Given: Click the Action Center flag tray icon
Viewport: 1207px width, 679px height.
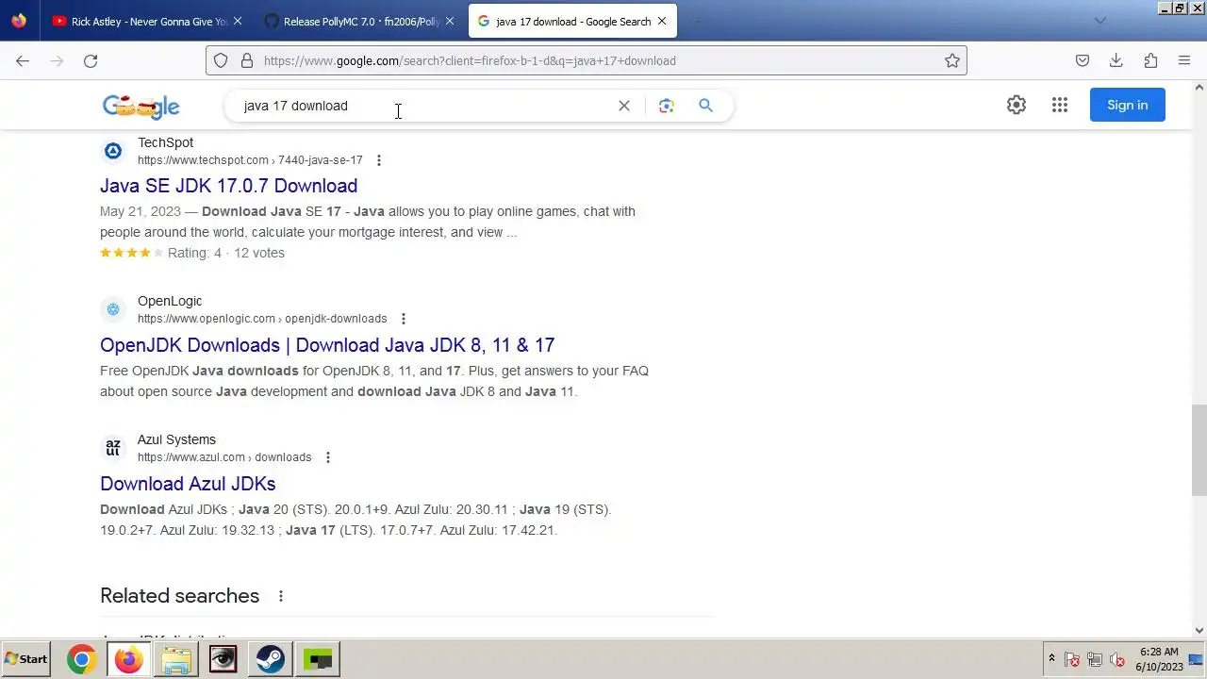Looking at the screenshot, I should [1072, 659].
